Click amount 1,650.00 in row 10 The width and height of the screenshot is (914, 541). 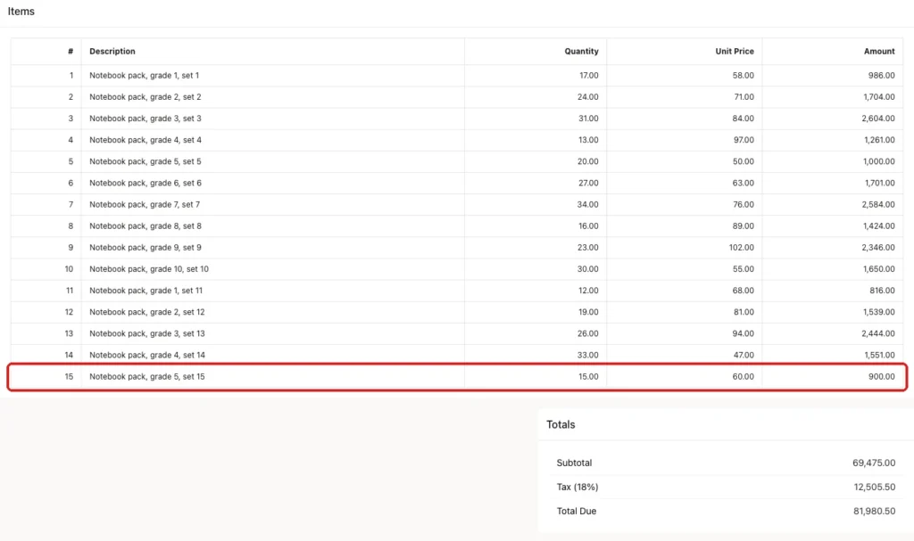879,269
